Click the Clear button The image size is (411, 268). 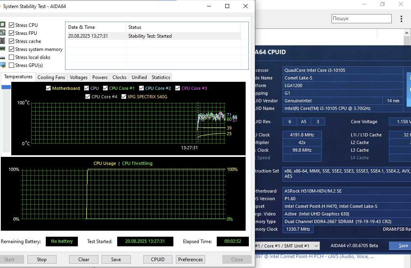(83, 259)
